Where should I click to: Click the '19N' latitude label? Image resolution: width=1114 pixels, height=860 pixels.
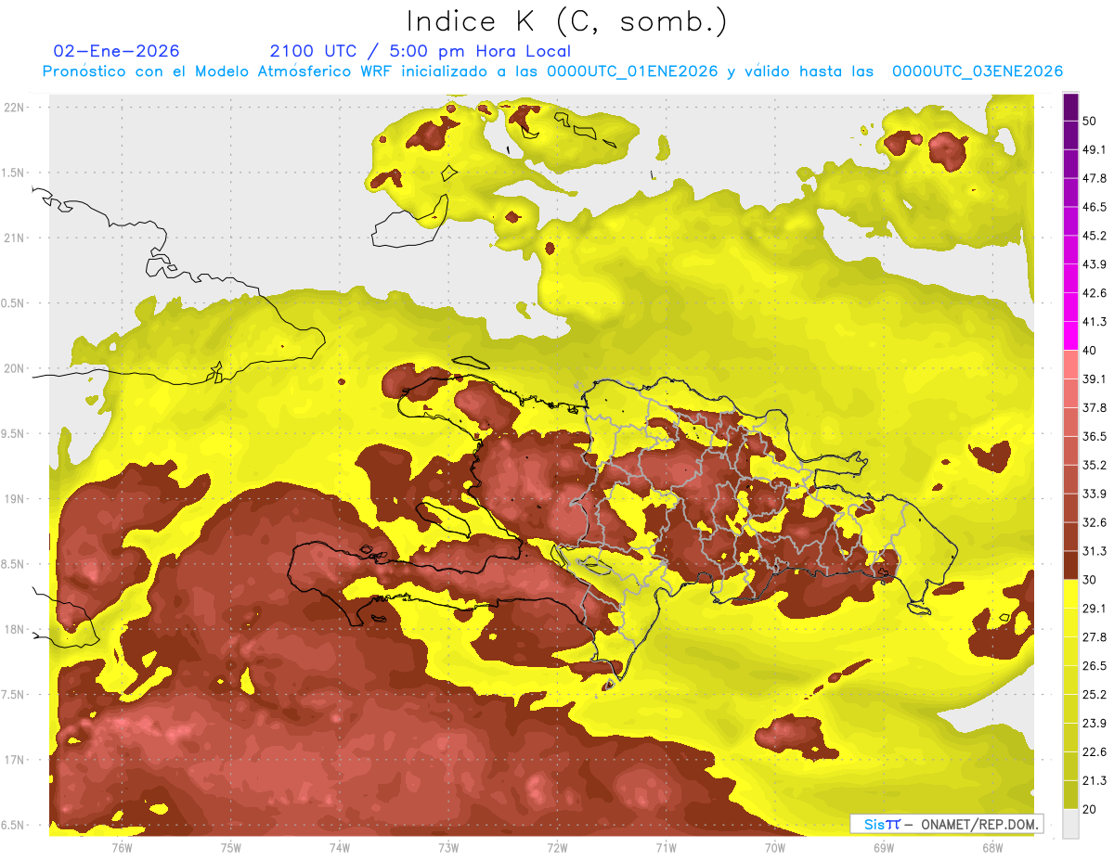tap(15, 498)
